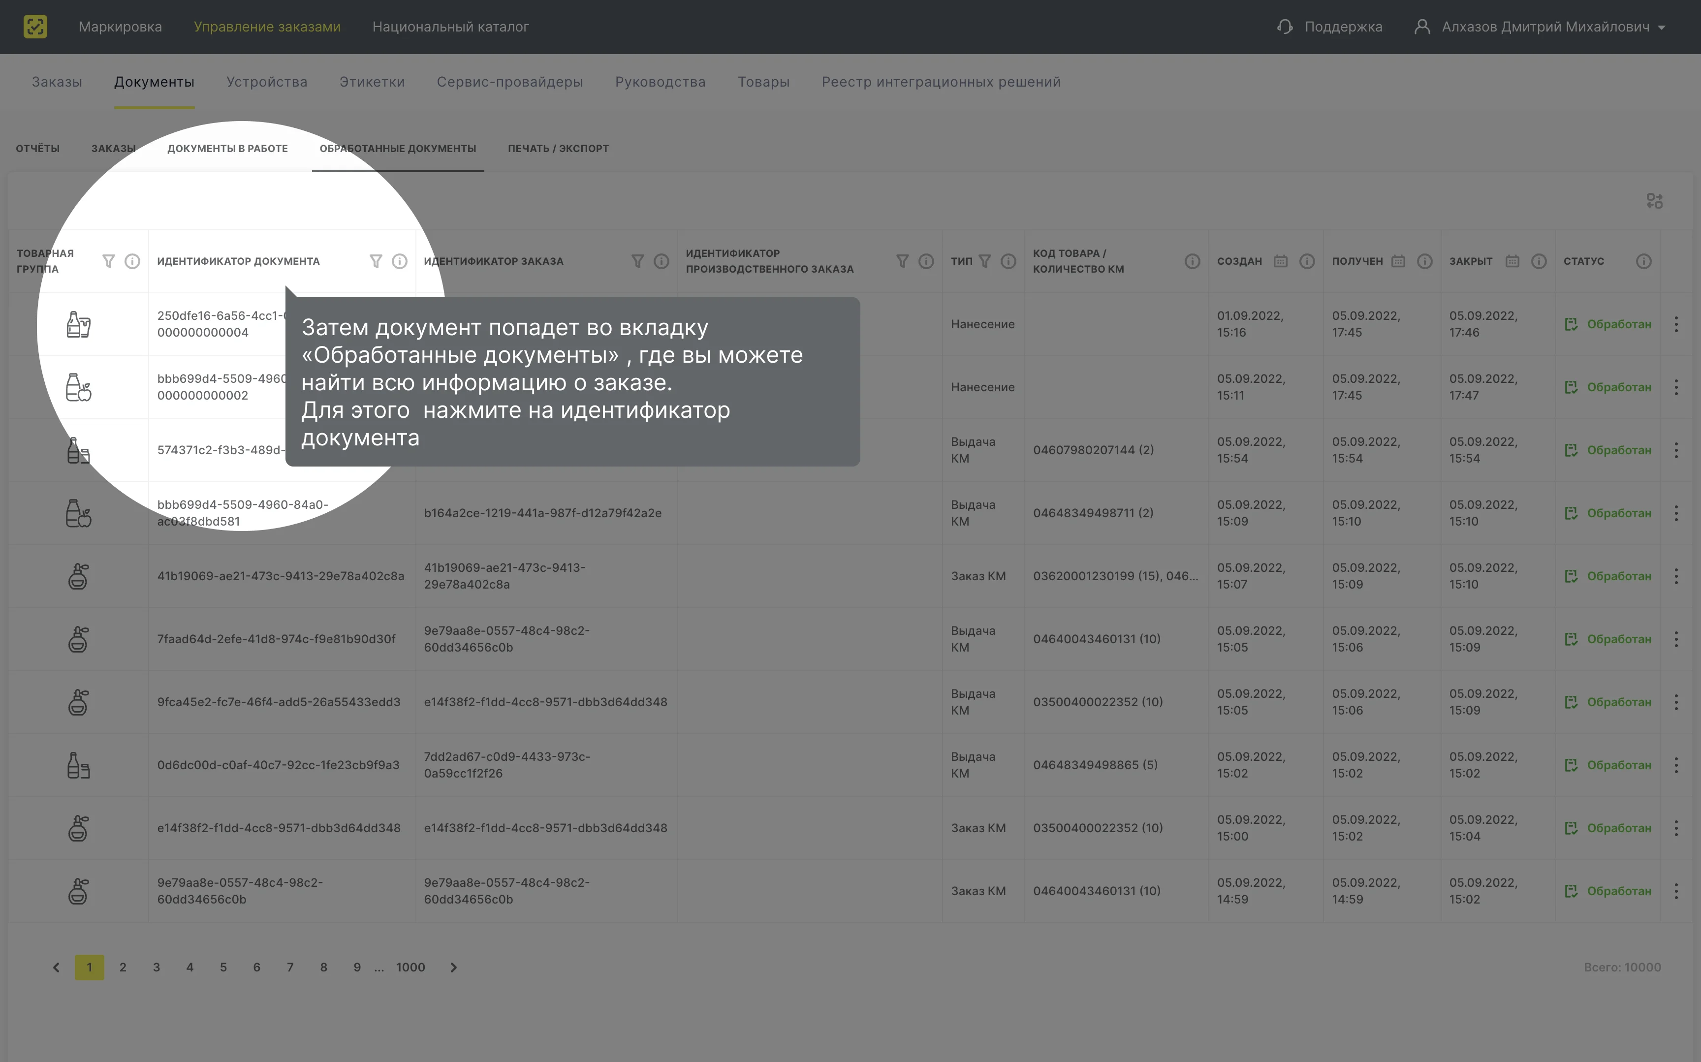
Task: Select the Отчёты sub-tab
Action: (38, 149)
